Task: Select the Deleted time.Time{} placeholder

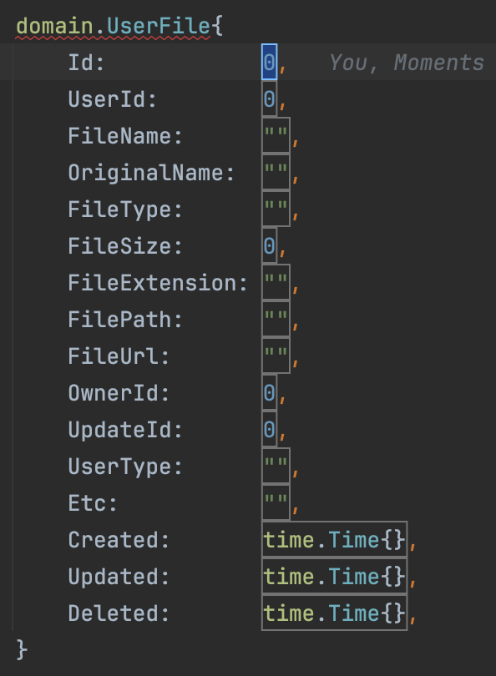Action: pyautogui.click(x=334, y=613)
